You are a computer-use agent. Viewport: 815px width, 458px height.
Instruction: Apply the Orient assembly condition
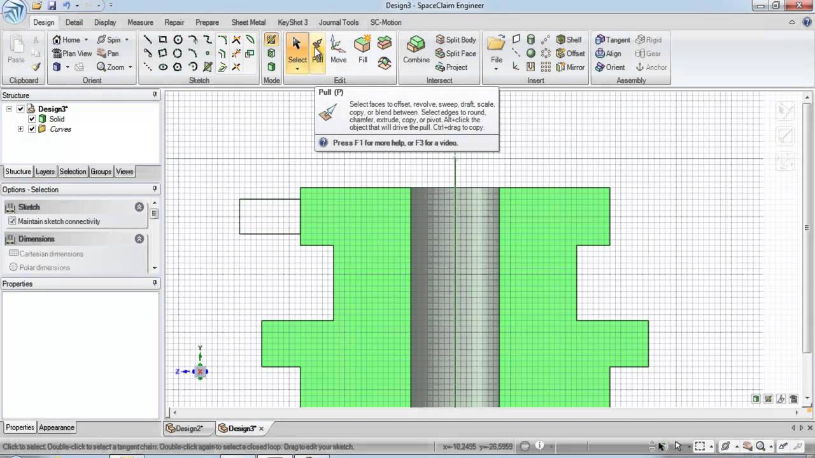(610, 67)
